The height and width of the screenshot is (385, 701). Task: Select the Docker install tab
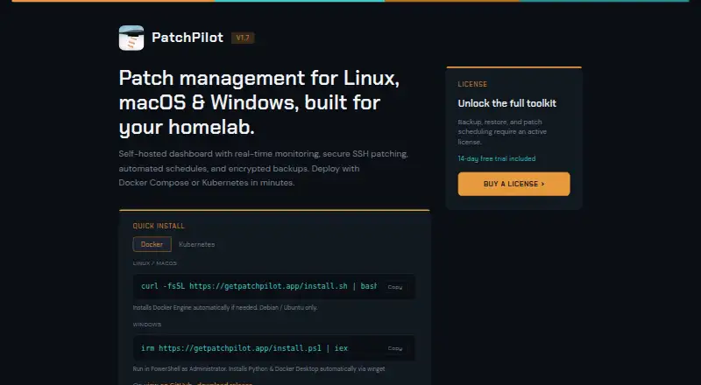click(152, 244)
